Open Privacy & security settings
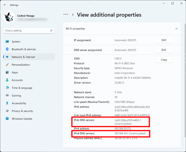Screen dimensions: 186x152 [x=29, y=111]
